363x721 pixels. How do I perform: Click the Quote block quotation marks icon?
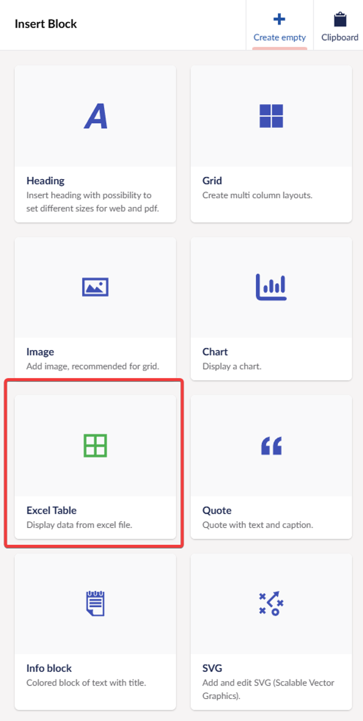[271, 446]
